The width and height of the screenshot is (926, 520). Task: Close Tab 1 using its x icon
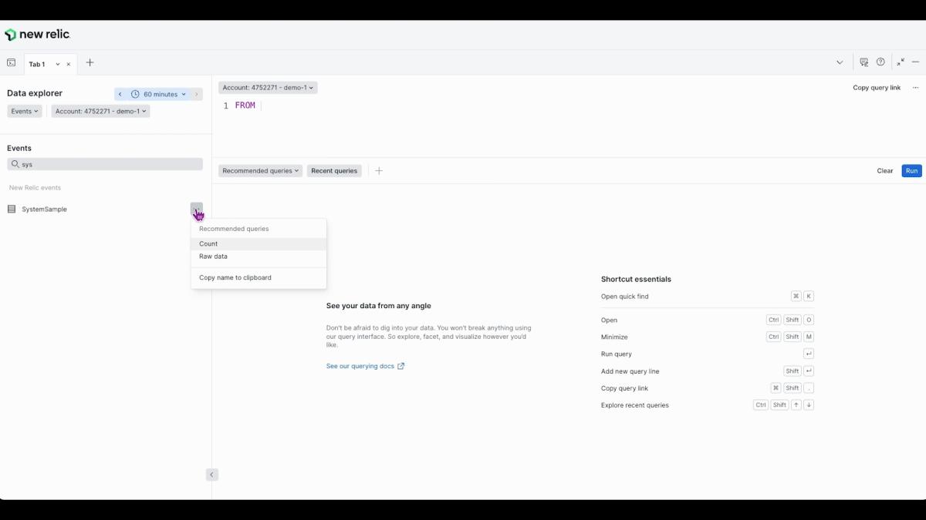click(69, 65)
